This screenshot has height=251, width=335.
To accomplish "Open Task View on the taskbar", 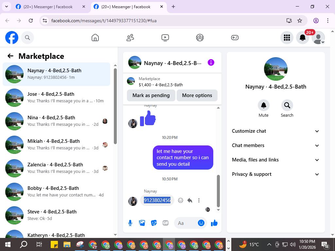I will pos(39,244).
